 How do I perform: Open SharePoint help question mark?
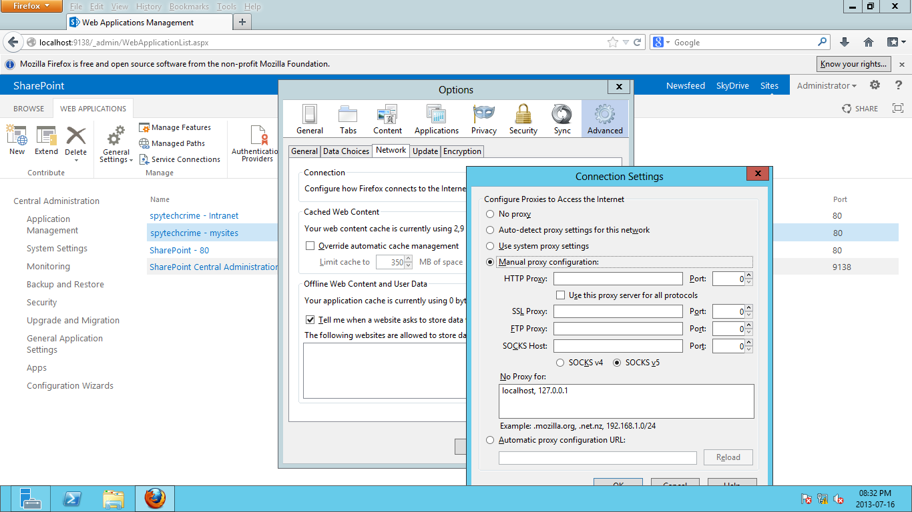click(x=899, y=85)
